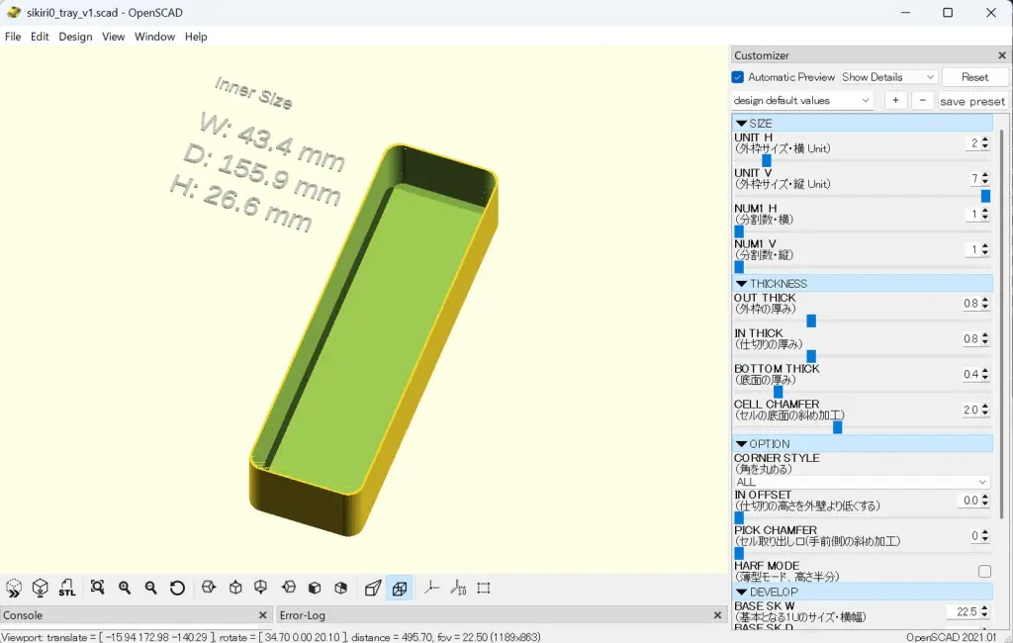
Task: Click the Reset button in Customizer
Action: click(x=974, y=77)
